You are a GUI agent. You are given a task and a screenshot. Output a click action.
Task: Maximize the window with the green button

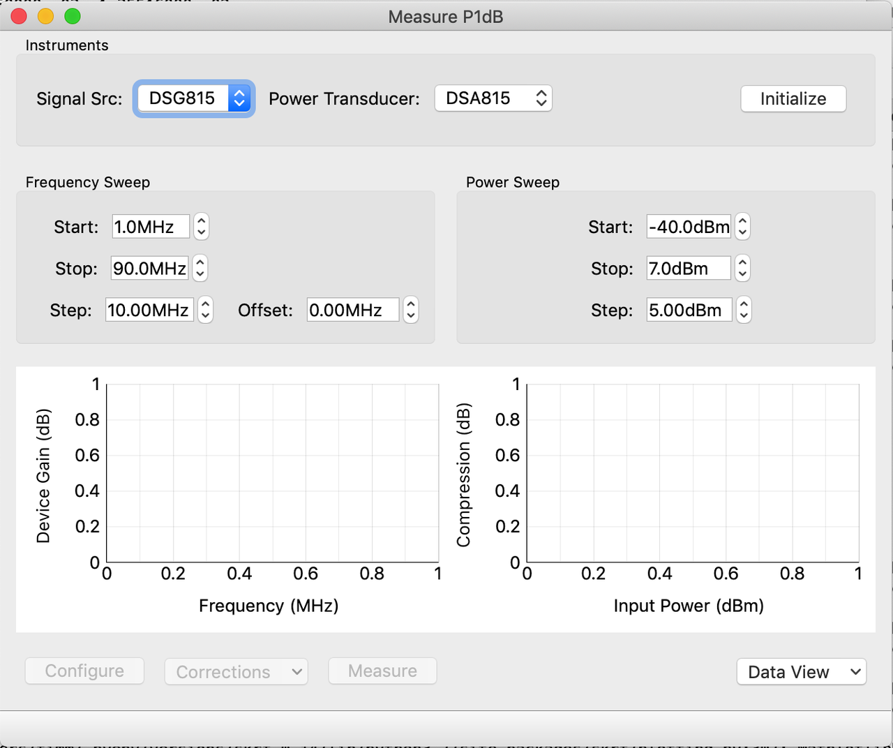pyautogui.click(x=72, y=16)
